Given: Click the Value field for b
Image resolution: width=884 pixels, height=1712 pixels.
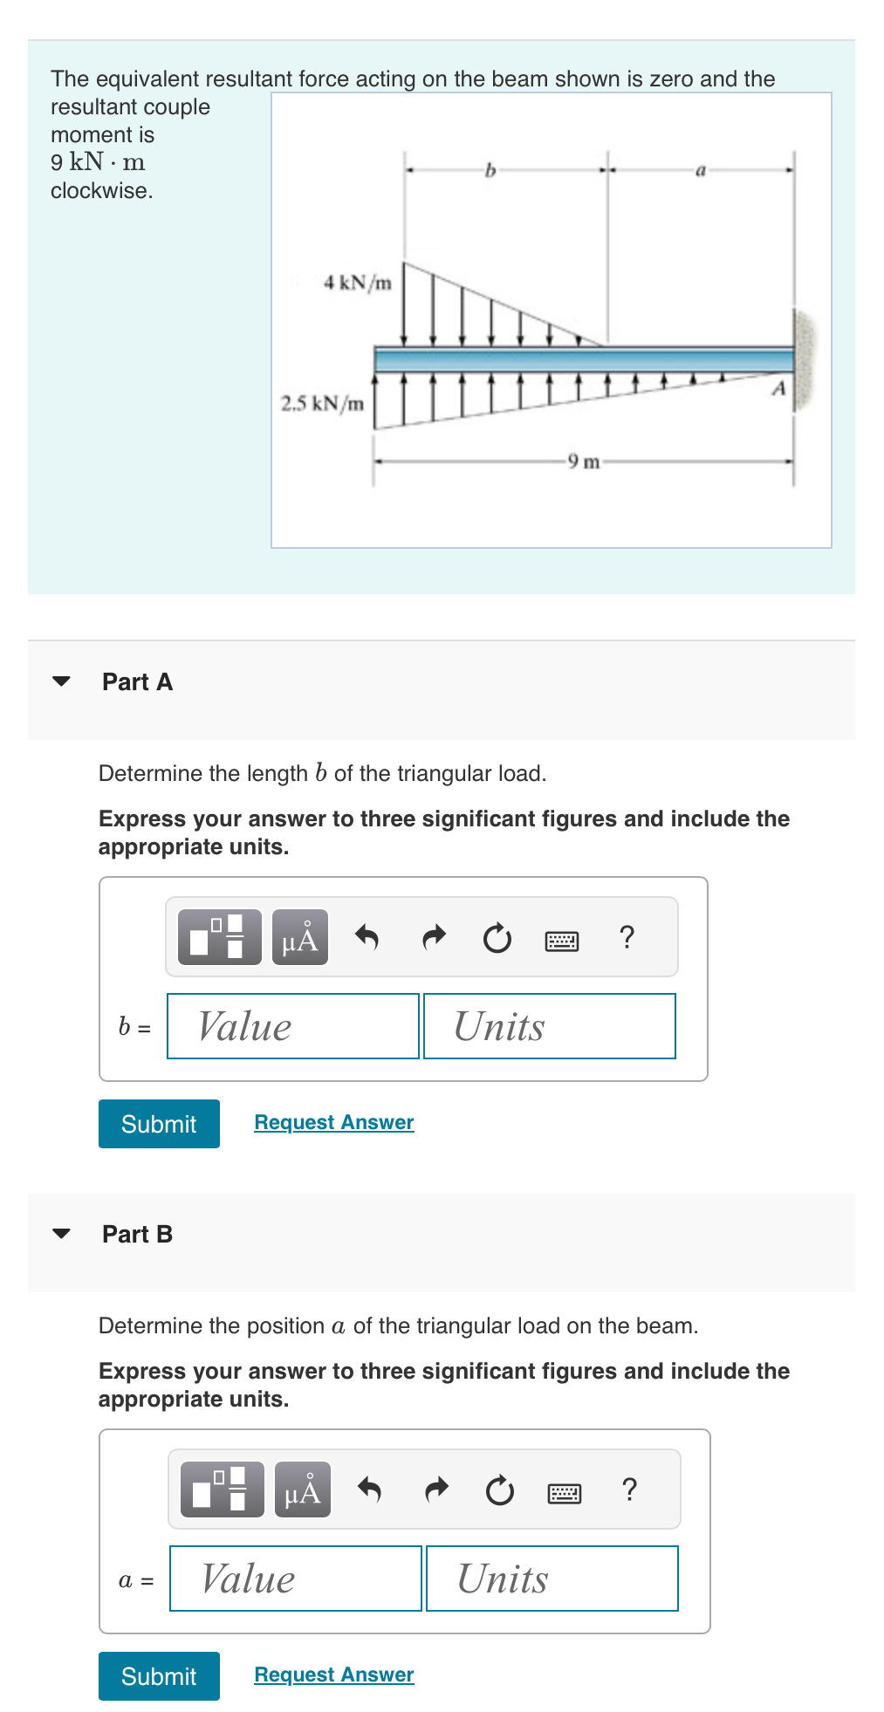Looking at the screenshot, I should 293,1026.
